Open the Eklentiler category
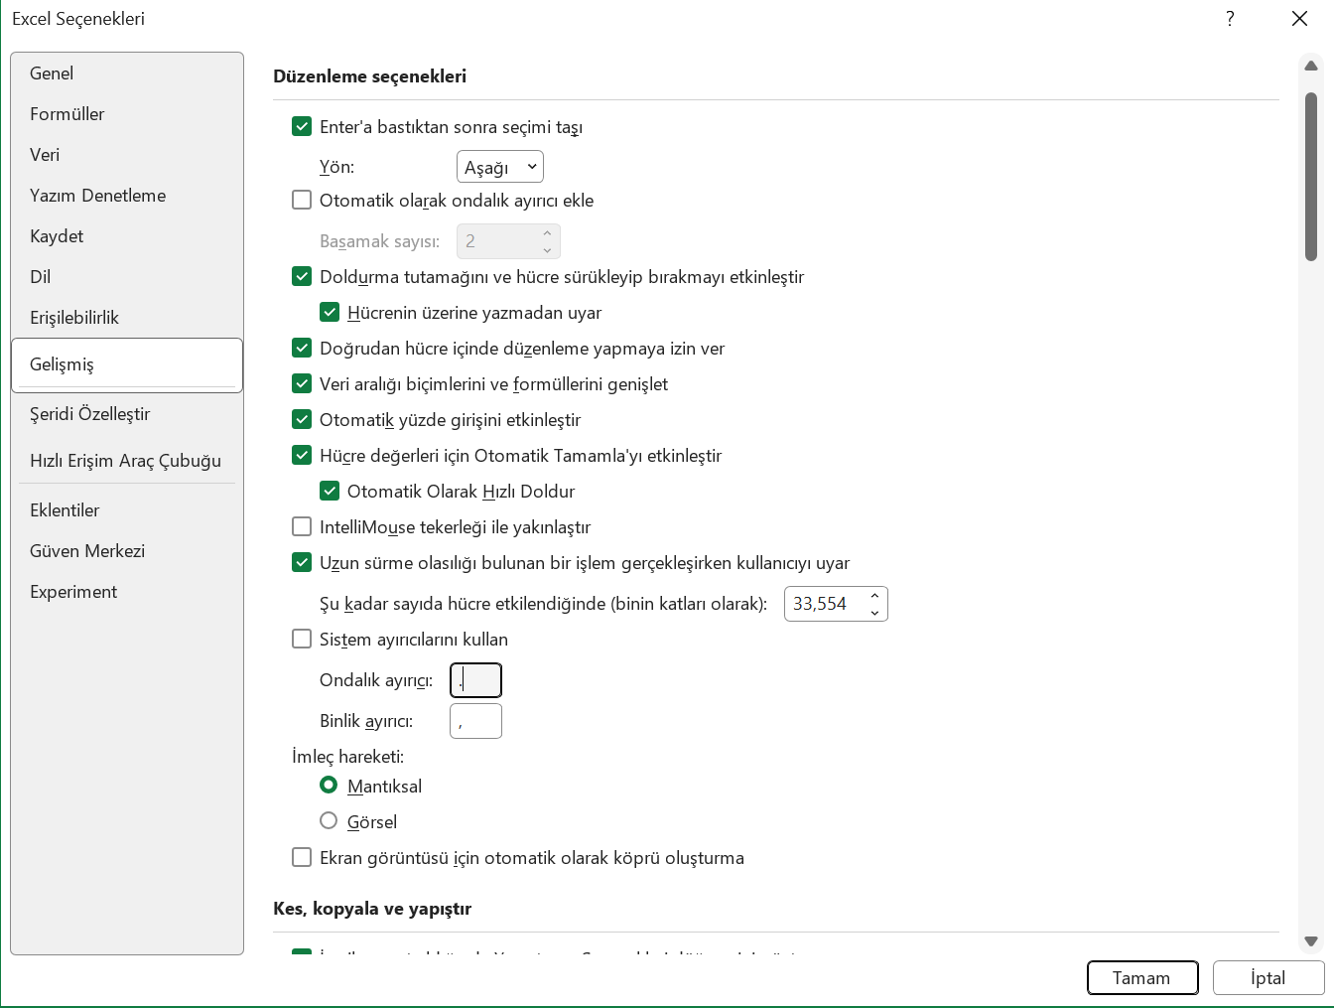 click(x=127, y=510)
